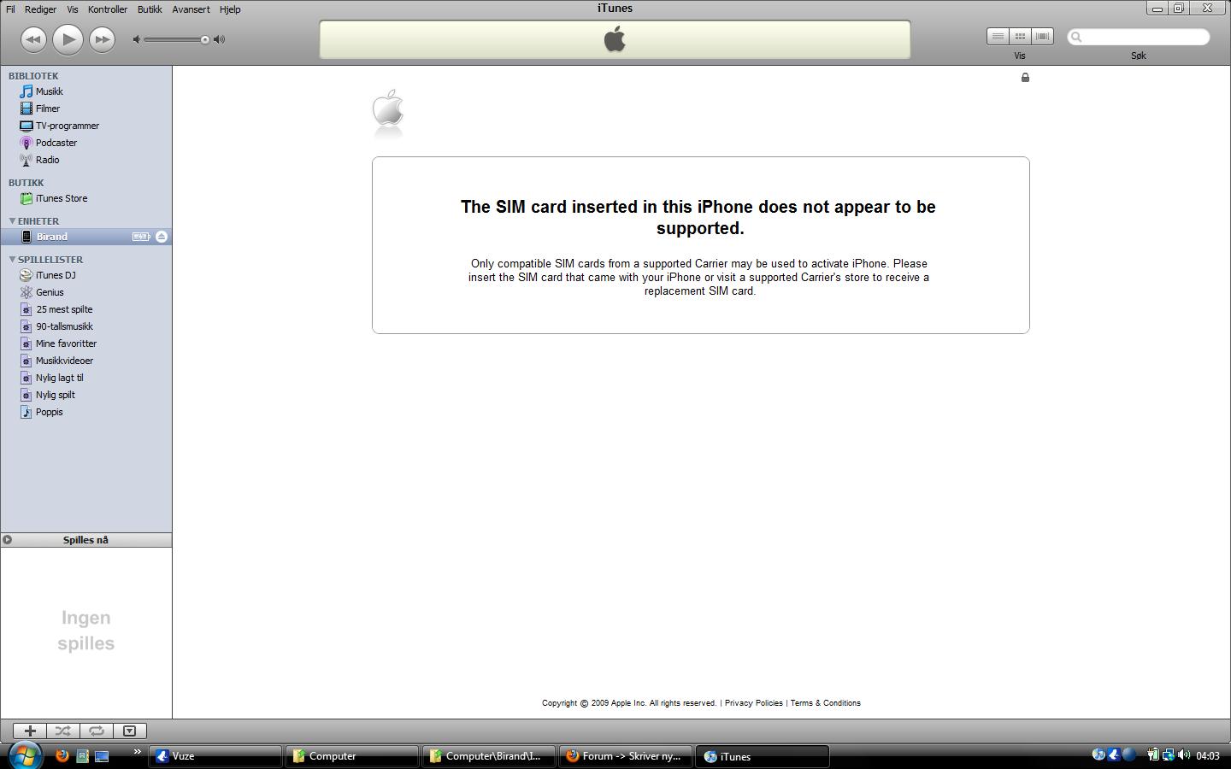This screenshot has width=1231, height=769.
Task: Adjust the volume slider knob
Action: [205, 39]
